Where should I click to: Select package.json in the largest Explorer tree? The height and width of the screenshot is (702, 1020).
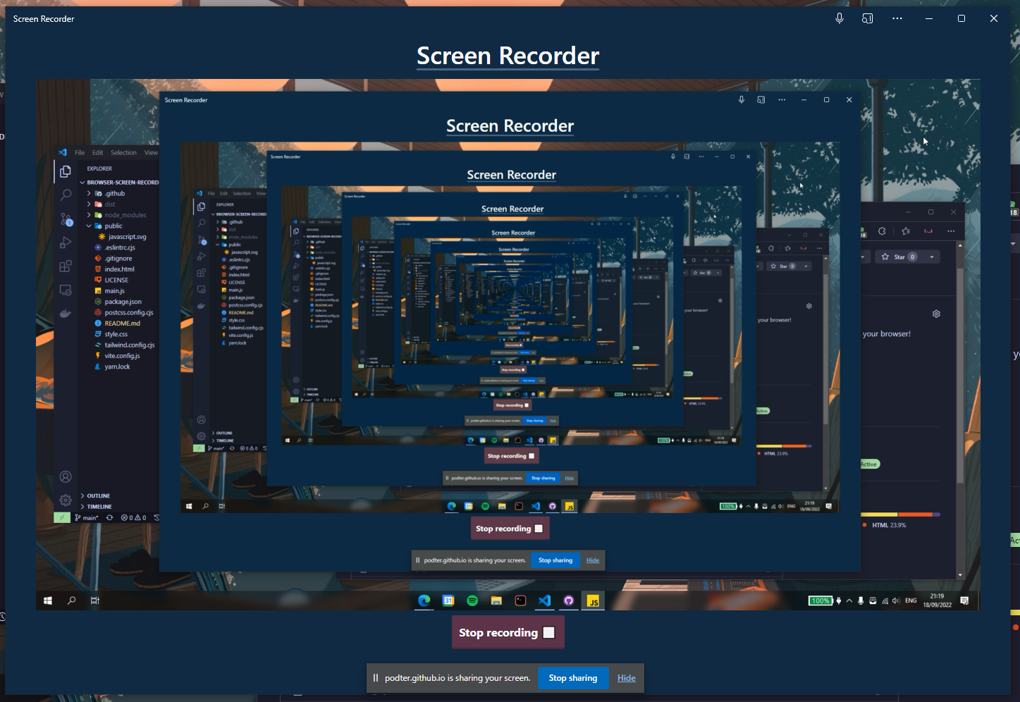click(123, 302)
